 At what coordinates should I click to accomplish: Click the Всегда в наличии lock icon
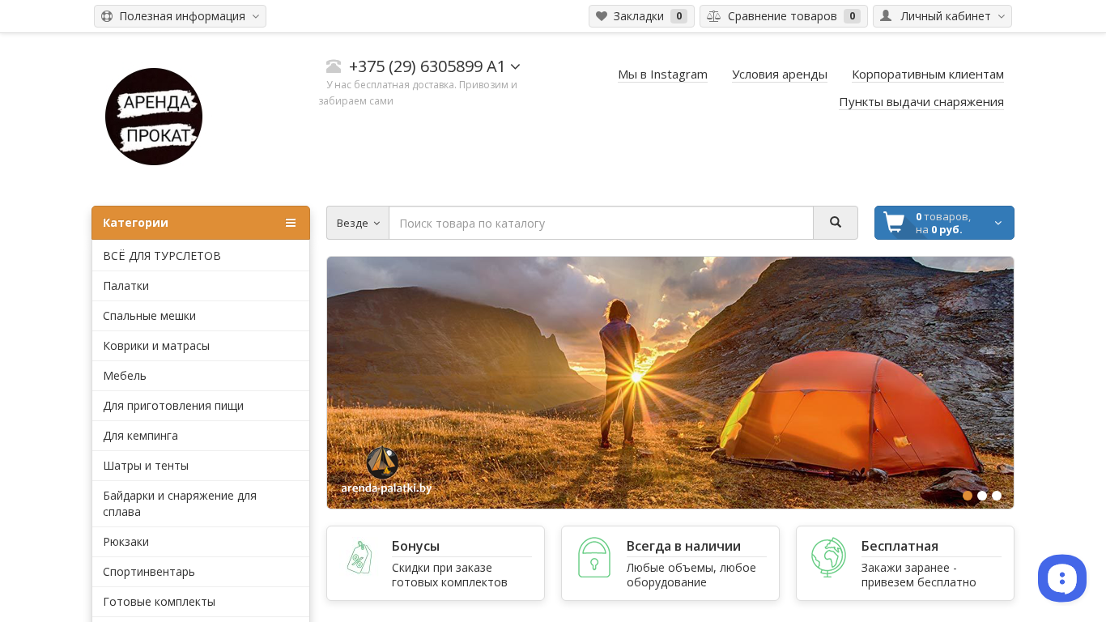coord(593,558)
